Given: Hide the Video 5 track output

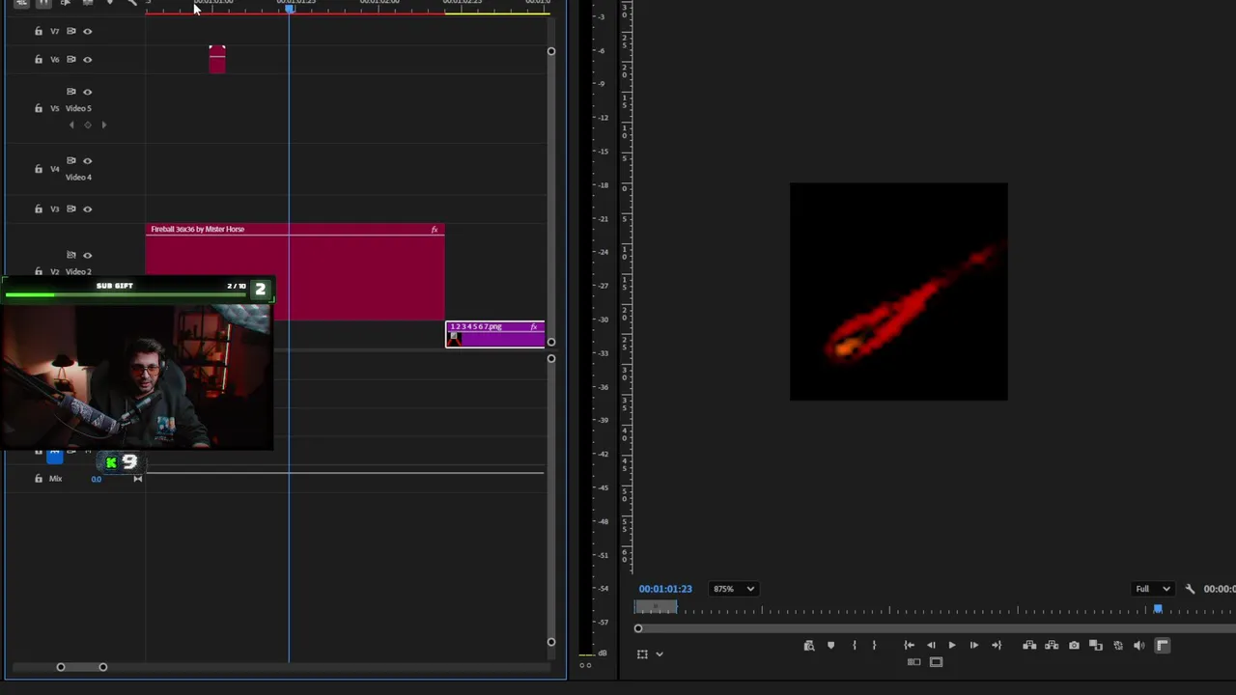Looking at the screenshot, I should click(x=88, y=92).
